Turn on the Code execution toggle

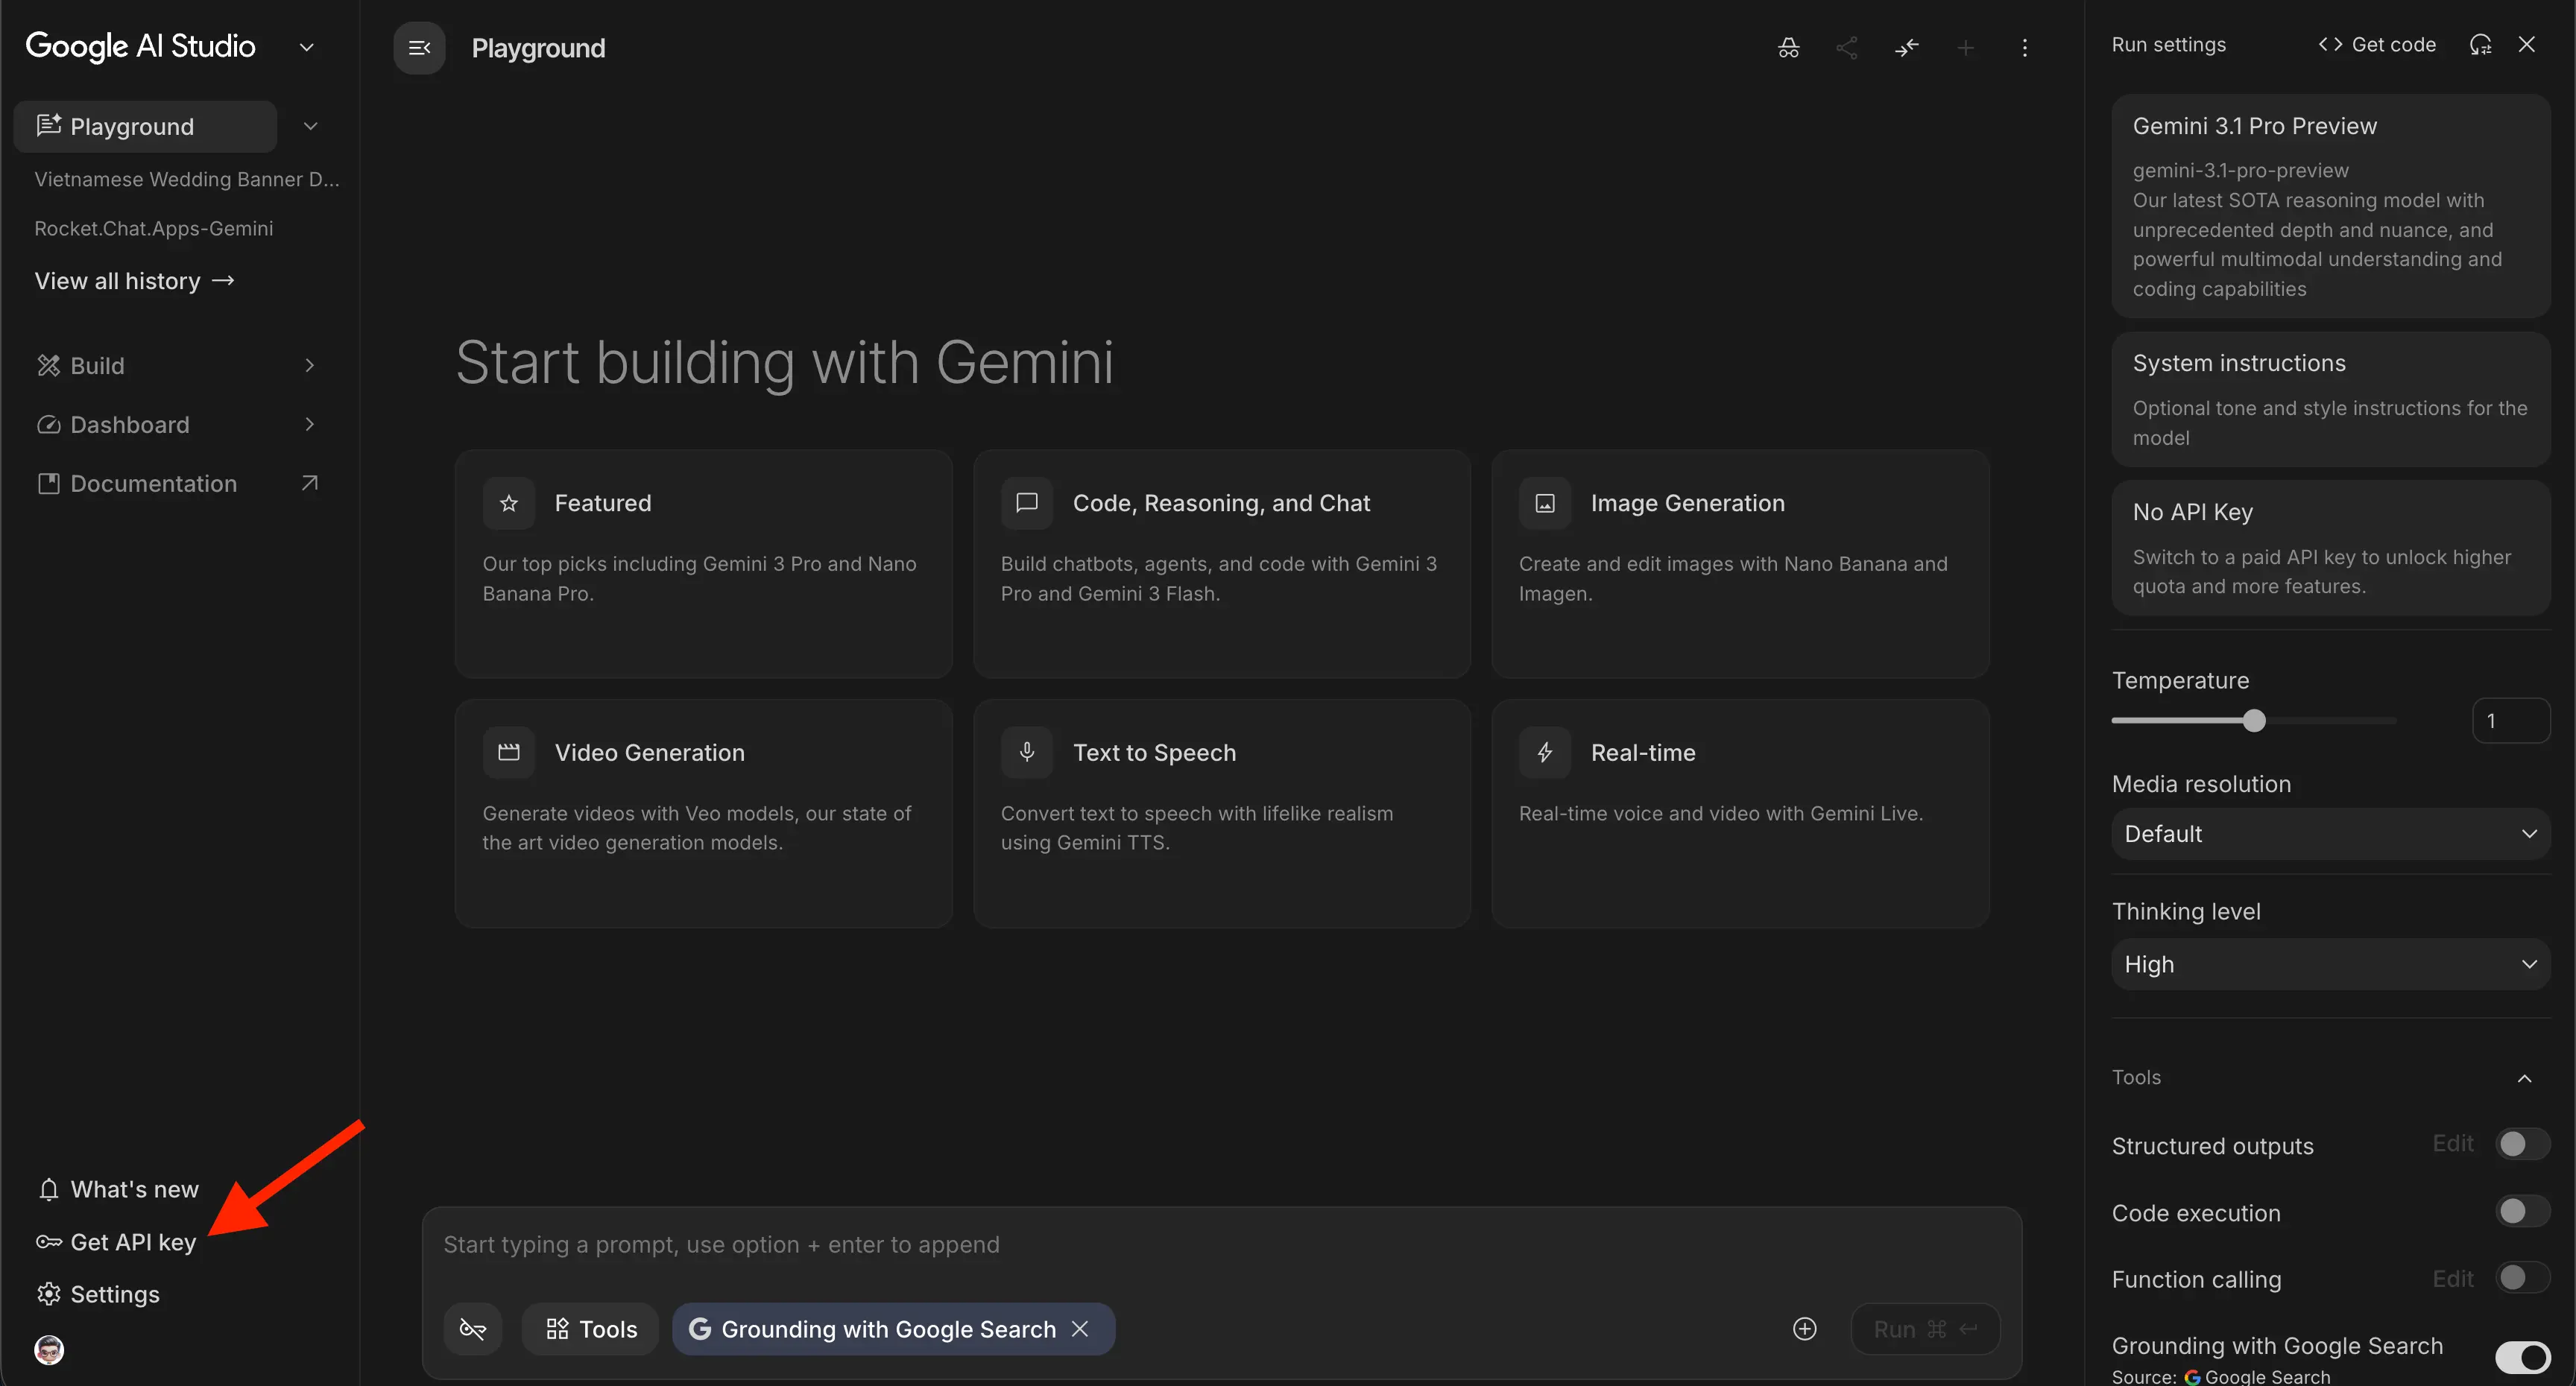coord(2522,1212)
